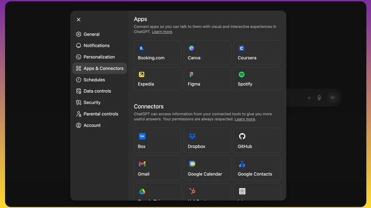Viewport: 371px width, 208px height.
Task: Open Notifications settings section
Action: point(96,46)
